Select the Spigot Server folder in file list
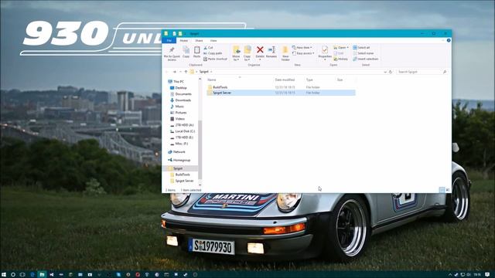The image size is (495, 278). (x=281, y=93)
